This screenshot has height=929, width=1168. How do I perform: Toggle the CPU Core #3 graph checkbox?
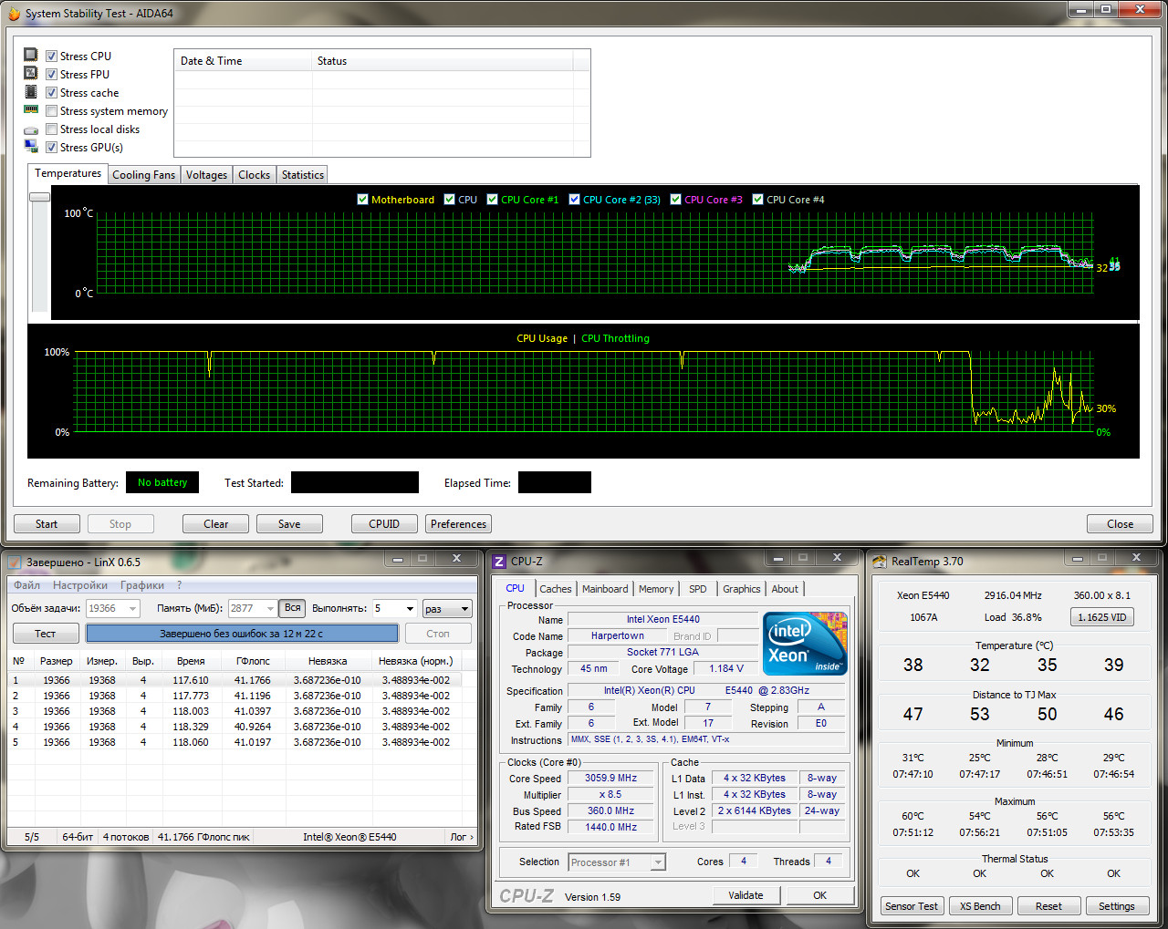coord(676,200)
